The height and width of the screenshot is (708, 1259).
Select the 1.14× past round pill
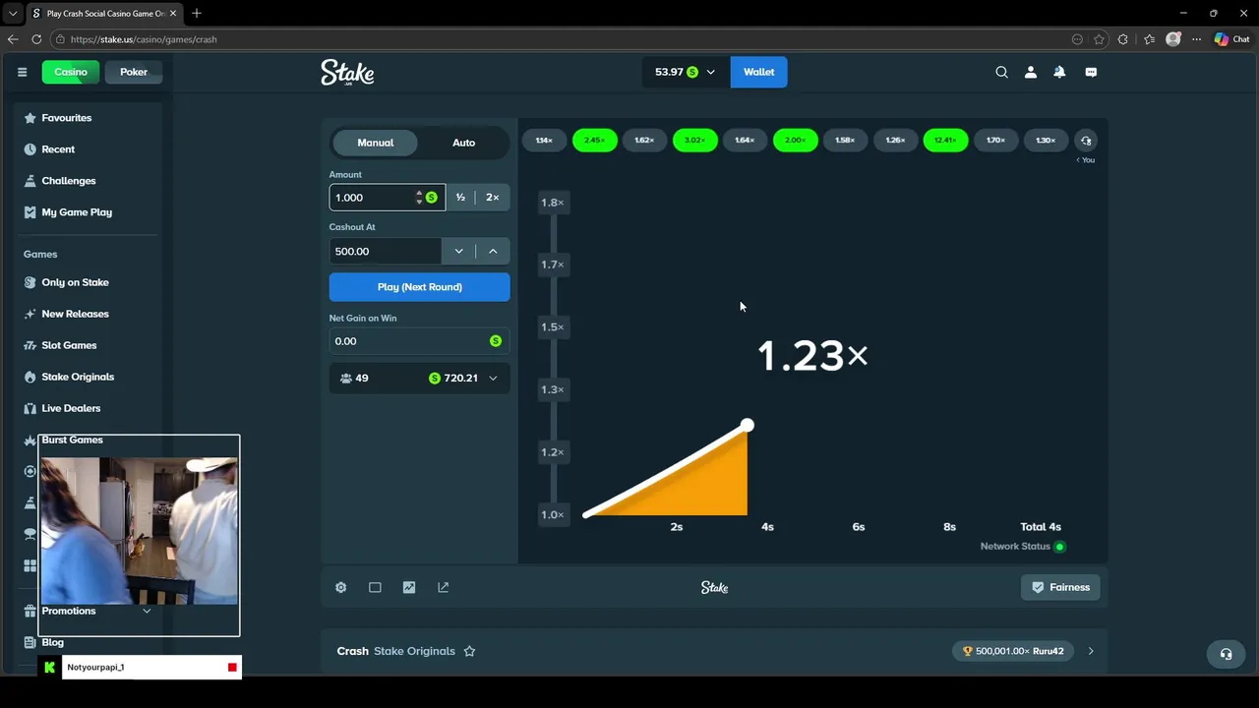tap(544, 141)
